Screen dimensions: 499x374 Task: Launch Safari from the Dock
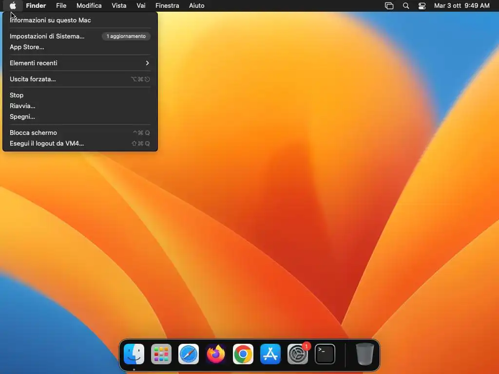point(189,354)
